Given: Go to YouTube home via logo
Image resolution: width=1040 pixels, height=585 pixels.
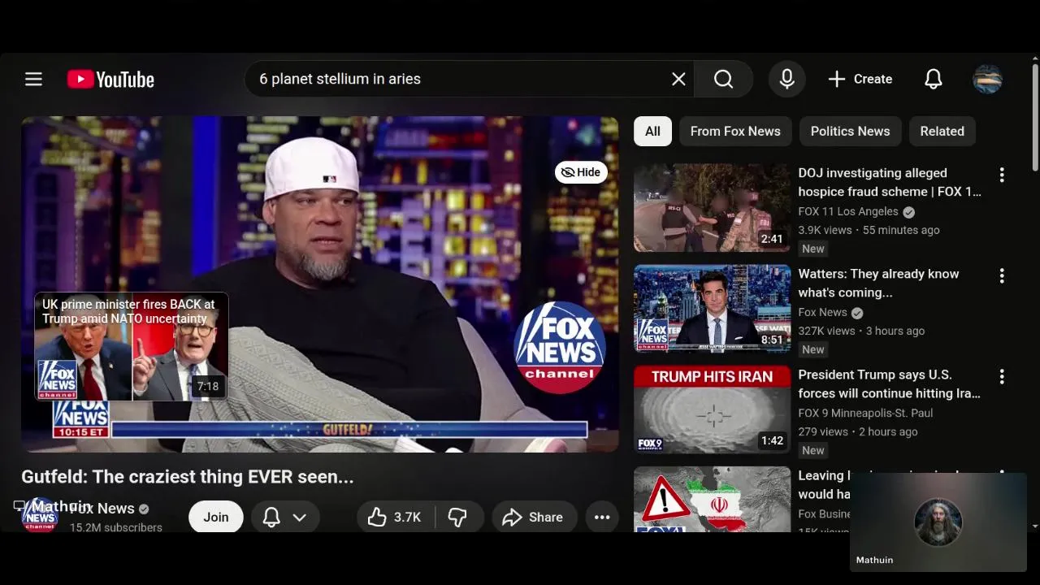Looking at the screenshot, I should (x=110, y=79).
